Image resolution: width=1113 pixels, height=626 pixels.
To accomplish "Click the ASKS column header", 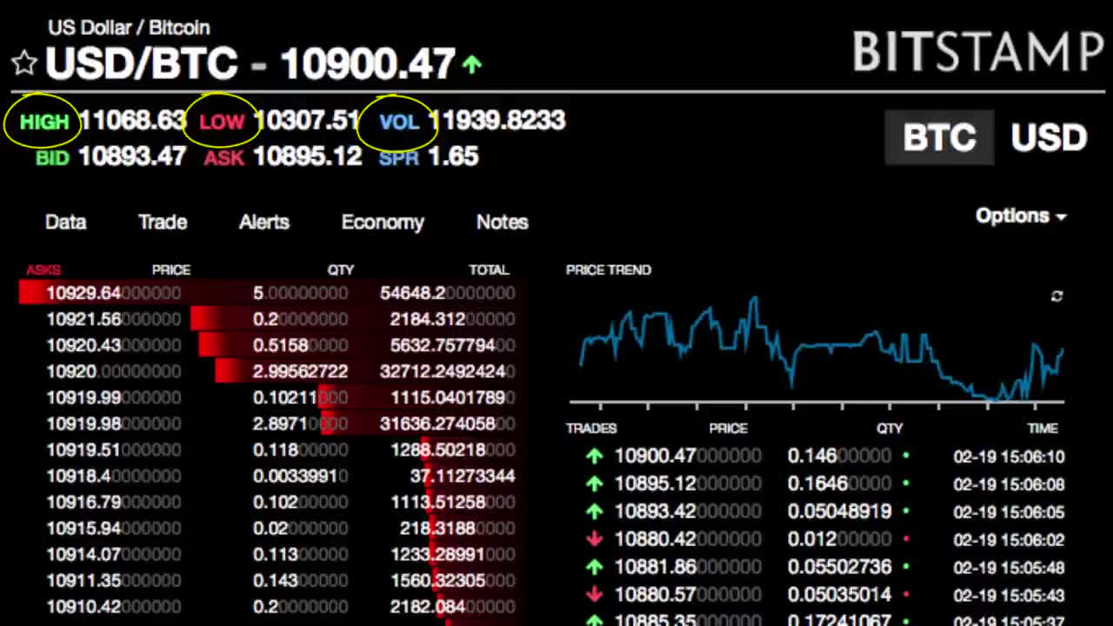I will click(x=43, y=270).
